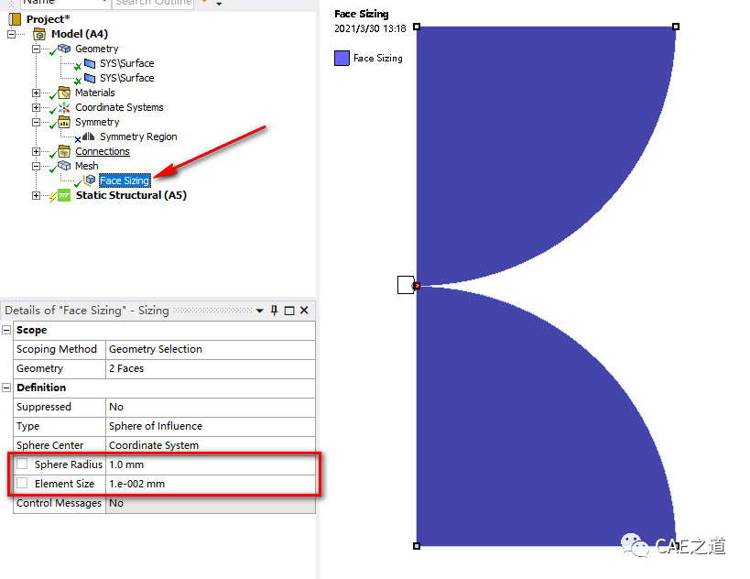Collapse the Definition section in Details
The height and width of the screenshot is (579, 750).
6,388
